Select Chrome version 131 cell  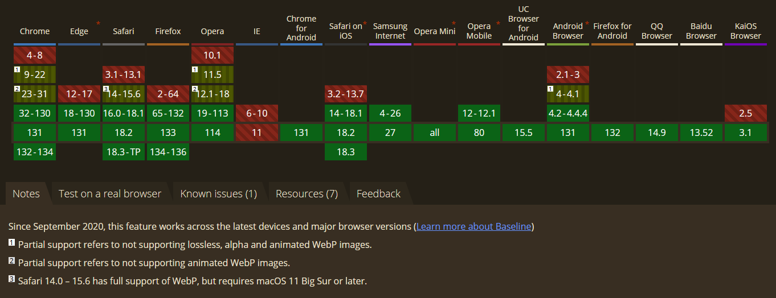coord(35,133)
